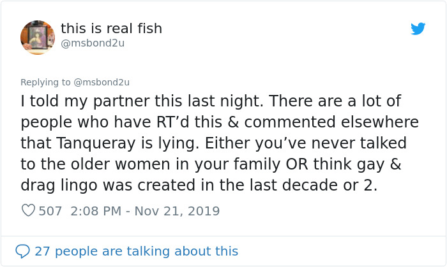Click the "Replying to" label text

[x=46, y=82]
